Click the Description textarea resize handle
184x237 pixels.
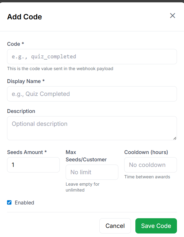175,138
